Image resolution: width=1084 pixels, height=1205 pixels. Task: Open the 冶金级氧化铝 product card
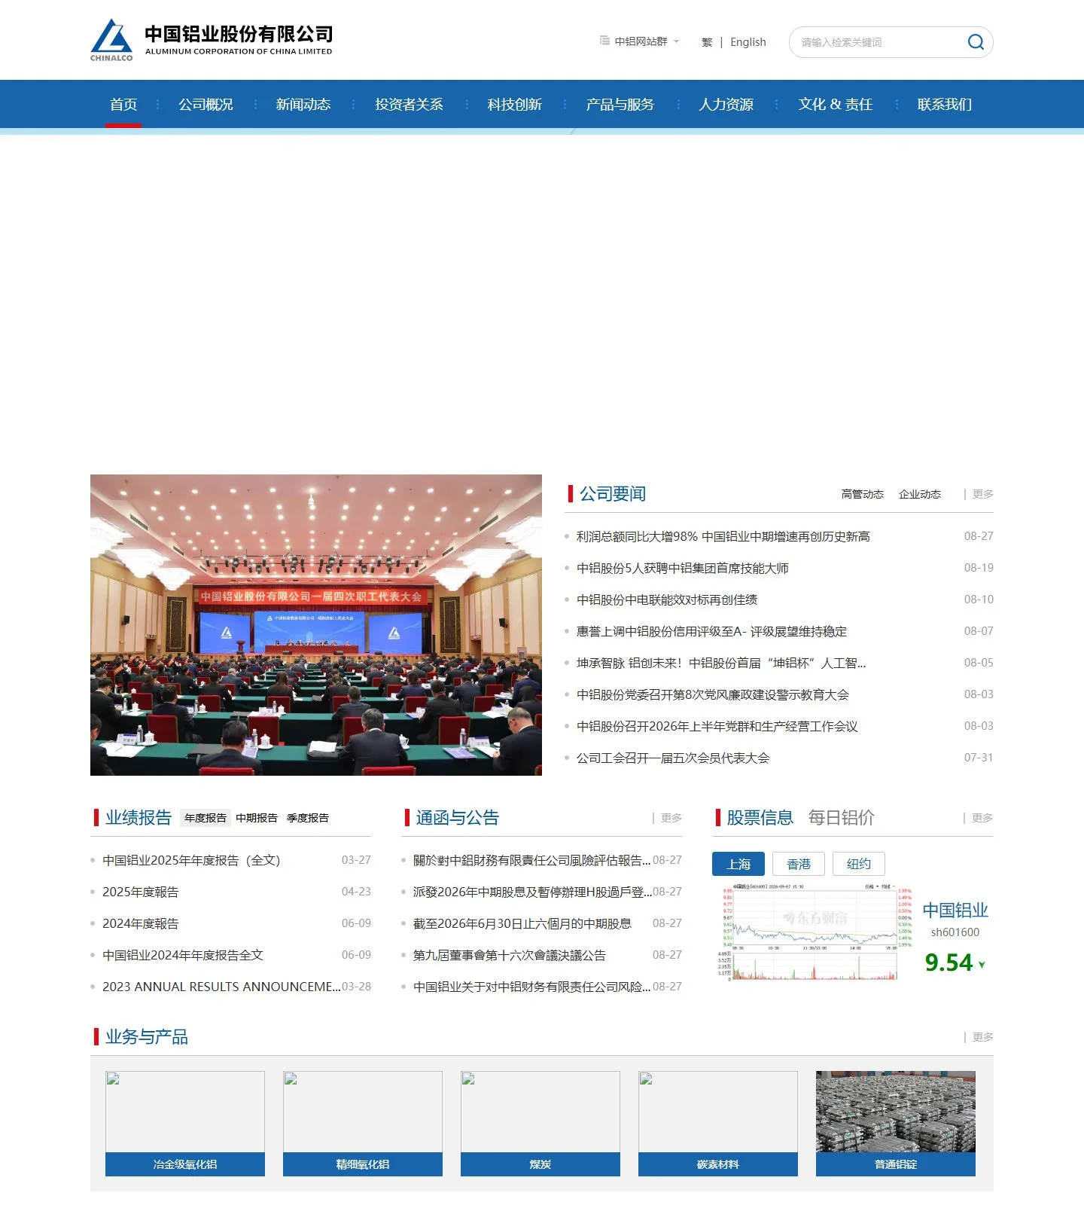point(185,1124)
